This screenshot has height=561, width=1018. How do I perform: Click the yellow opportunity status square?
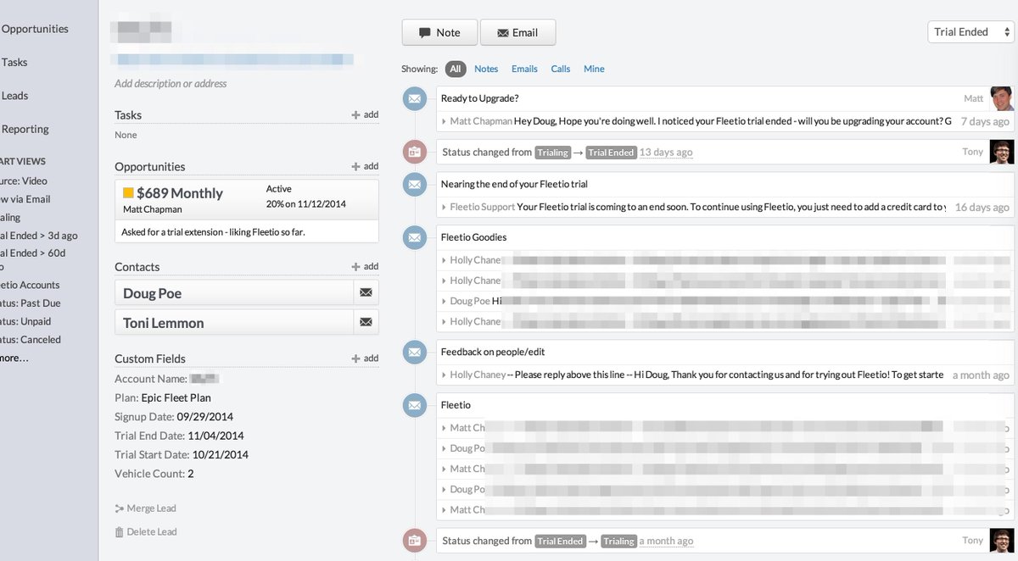[128, 193]
